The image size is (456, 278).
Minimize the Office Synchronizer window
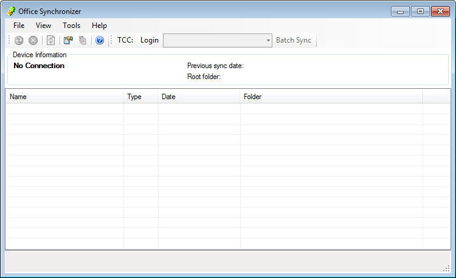400,12
